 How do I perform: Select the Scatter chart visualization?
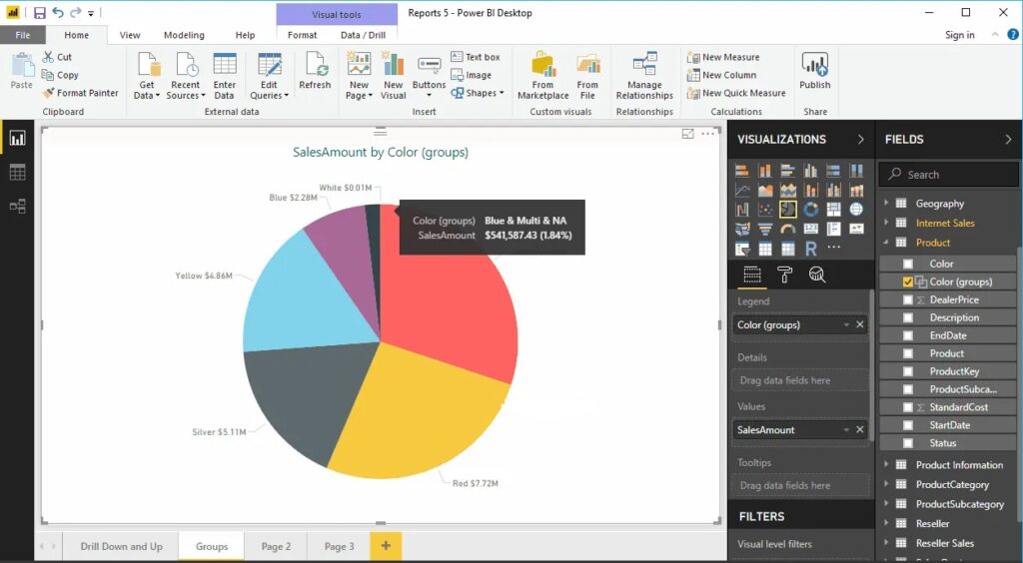(x=765, y=210)
